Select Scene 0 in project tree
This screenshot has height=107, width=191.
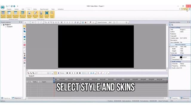tap(10, 27)
